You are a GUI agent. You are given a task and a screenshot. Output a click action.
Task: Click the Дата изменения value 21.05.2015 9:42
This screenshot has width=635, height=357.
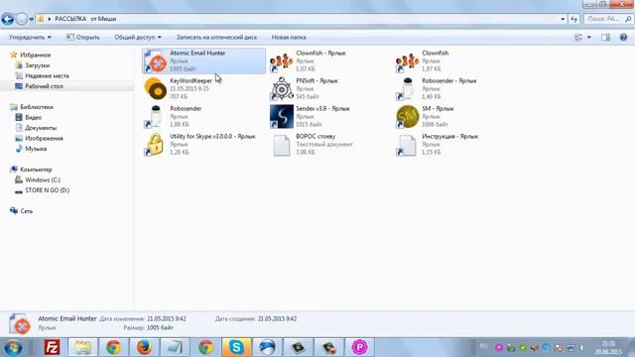point(167,319)
